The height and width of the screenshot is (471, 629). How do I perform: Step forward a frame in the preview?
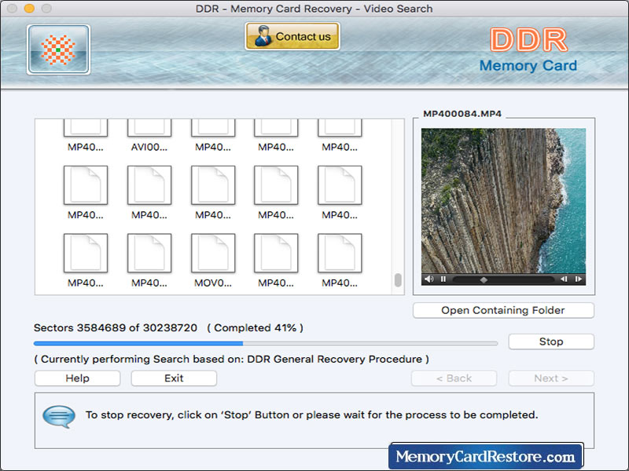coord(579,278)
